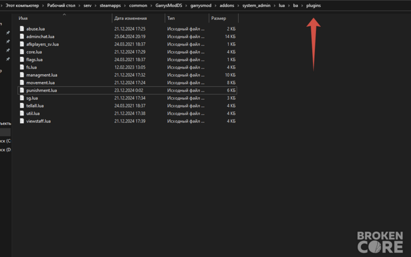
Task: Click the tellall.lua file icon
Action: [22, 105]
